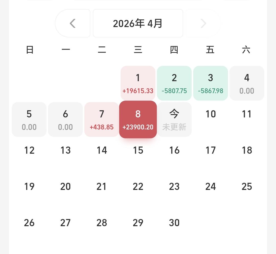
Task: Select date 22 in the calendar
Action: (138, 187)
